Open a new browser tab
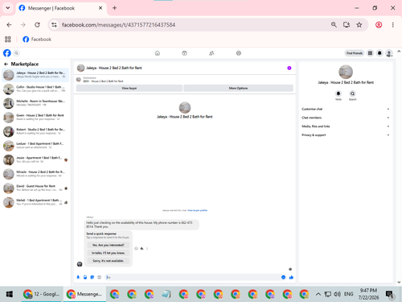402x302 pixels. point(115,8)
